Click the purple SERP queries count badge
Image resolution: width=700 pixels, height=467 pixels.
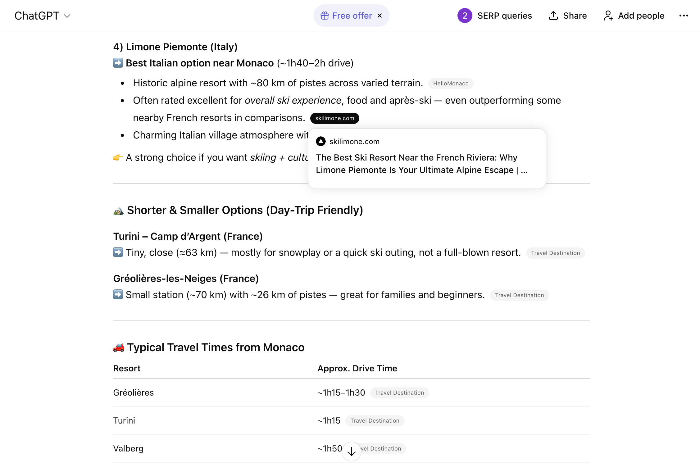point(465,16)
